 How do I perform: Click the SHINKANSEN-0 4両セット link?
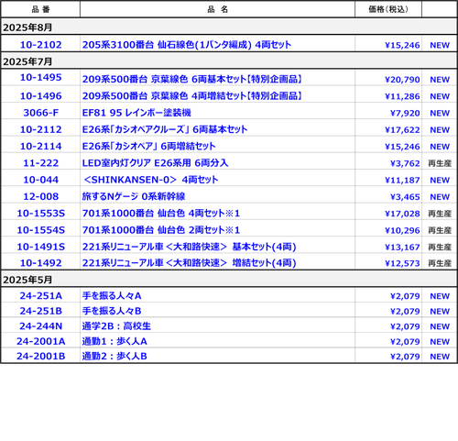(x=151, y=180)
